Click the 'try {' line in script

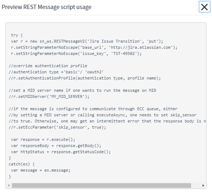click(x=17, y=35)
